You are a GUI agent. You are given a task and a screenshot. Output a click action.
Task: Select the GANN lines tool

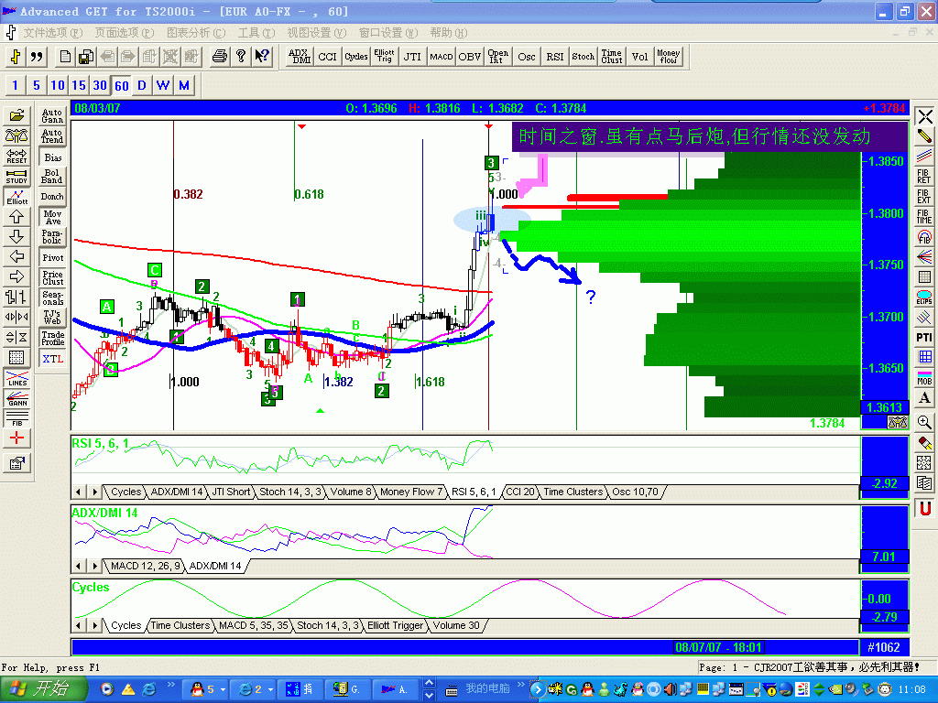[x=17, y=397]
